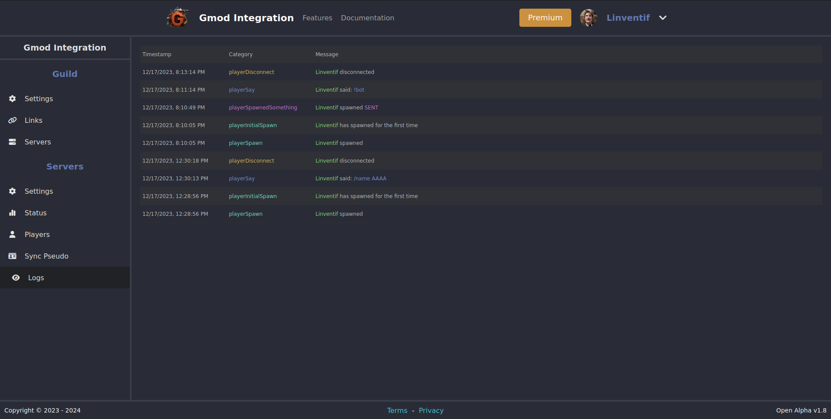Expand the user menu chevron
Viewport: 831px width, 419px height.
[x=663, y=18]
